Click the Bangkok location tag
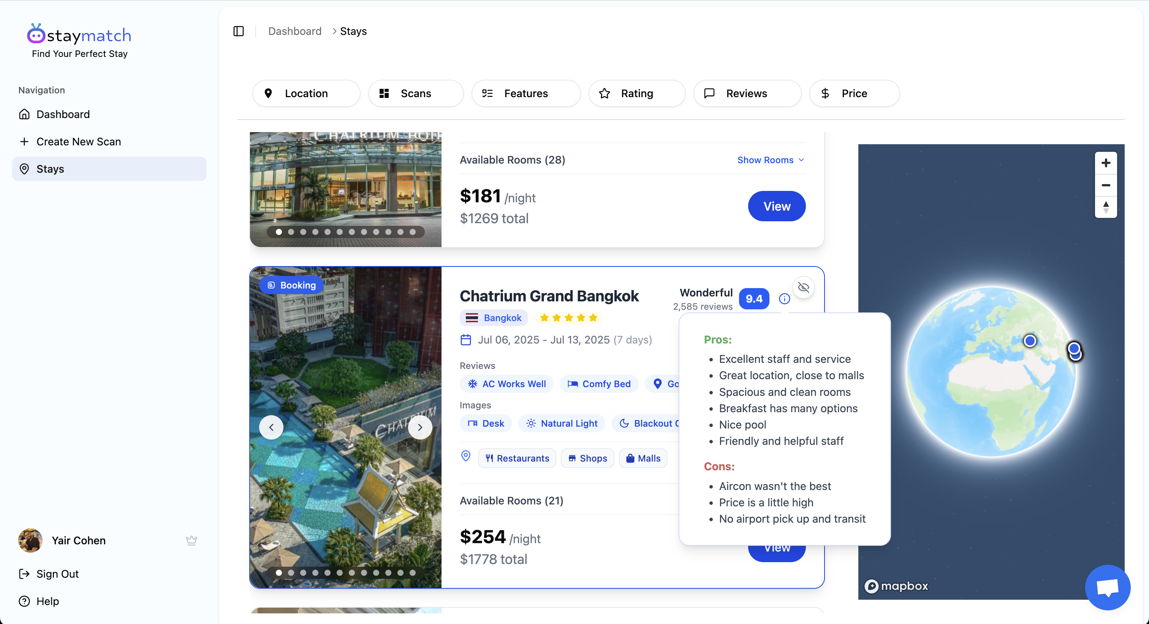 pos(493,318)
